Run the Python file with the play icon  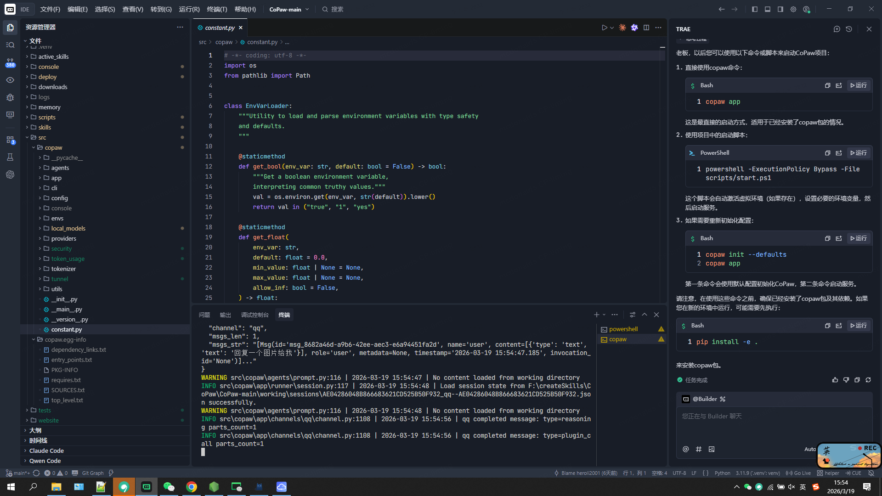click(604, 28)
